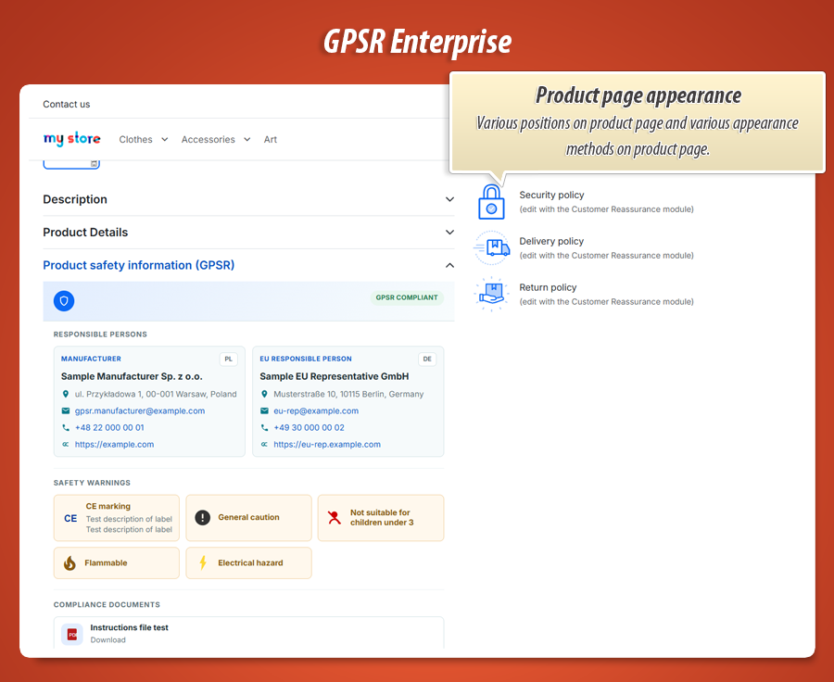The height and width of the screenshot is (682, 834).
Task: Click Product safety information (GPSR) heading
Action: [x=139, y=265]
